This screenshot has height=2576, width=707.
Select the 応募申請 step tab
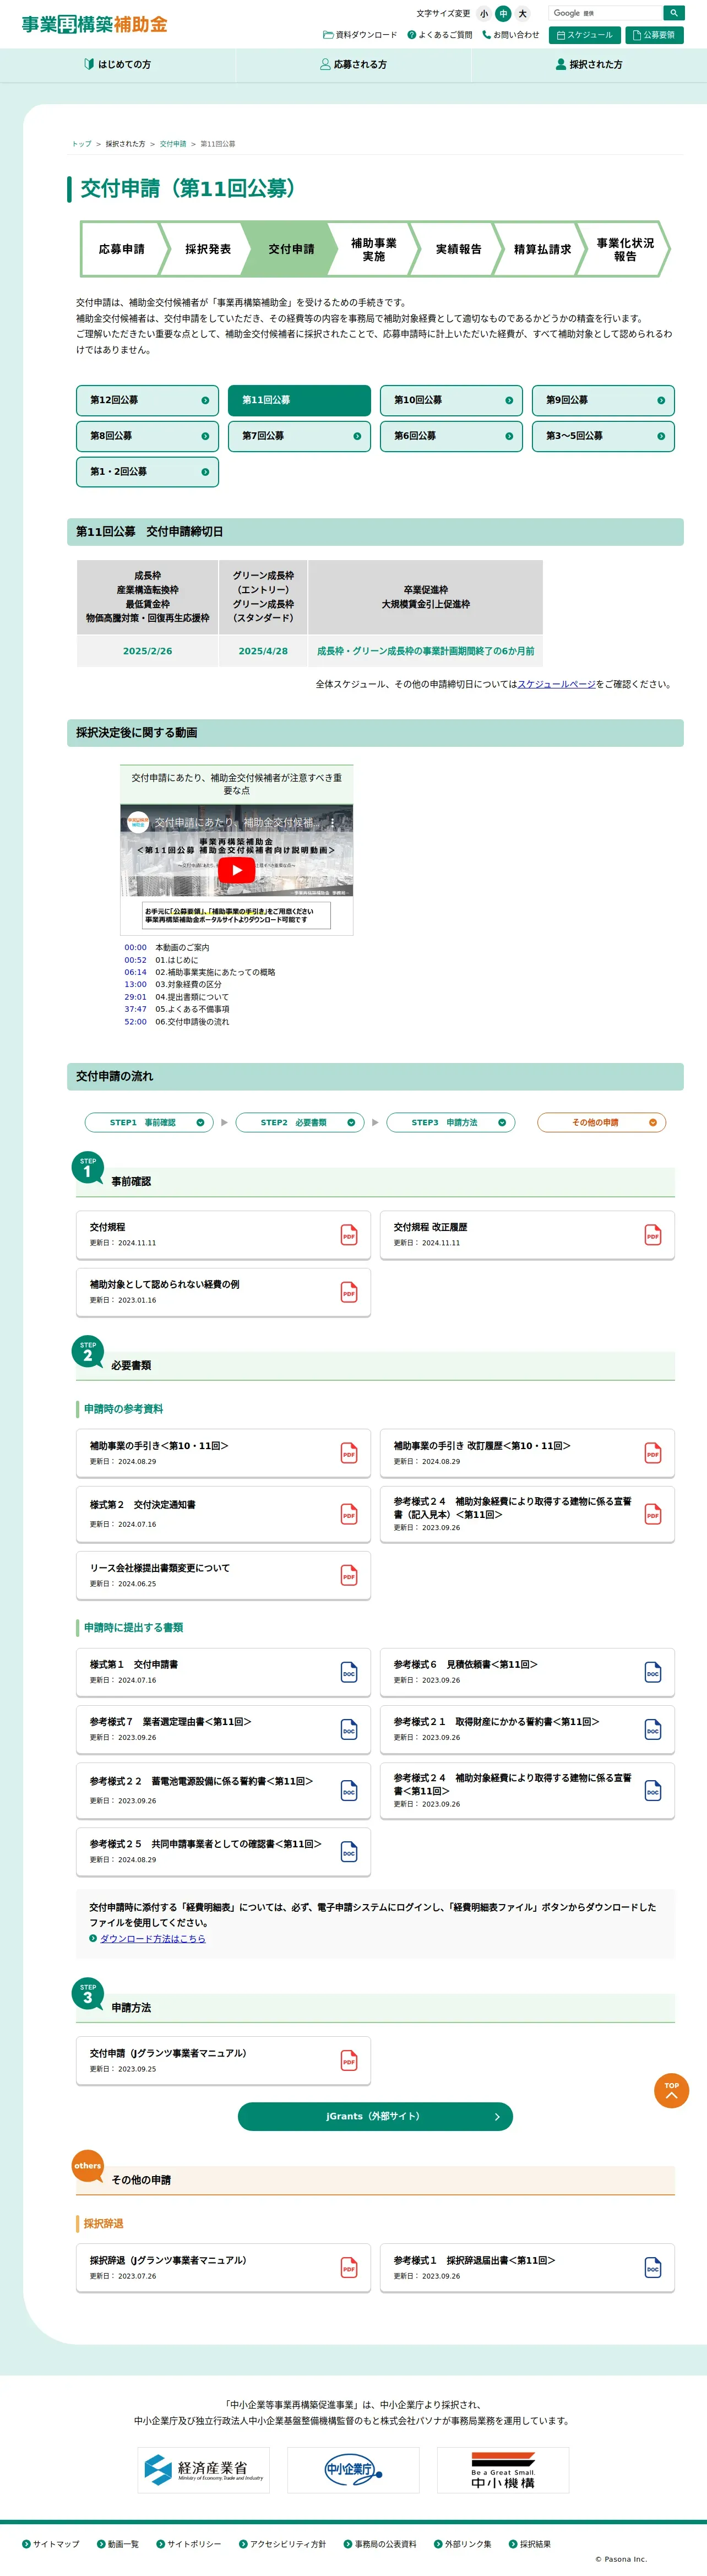[121, 249]
